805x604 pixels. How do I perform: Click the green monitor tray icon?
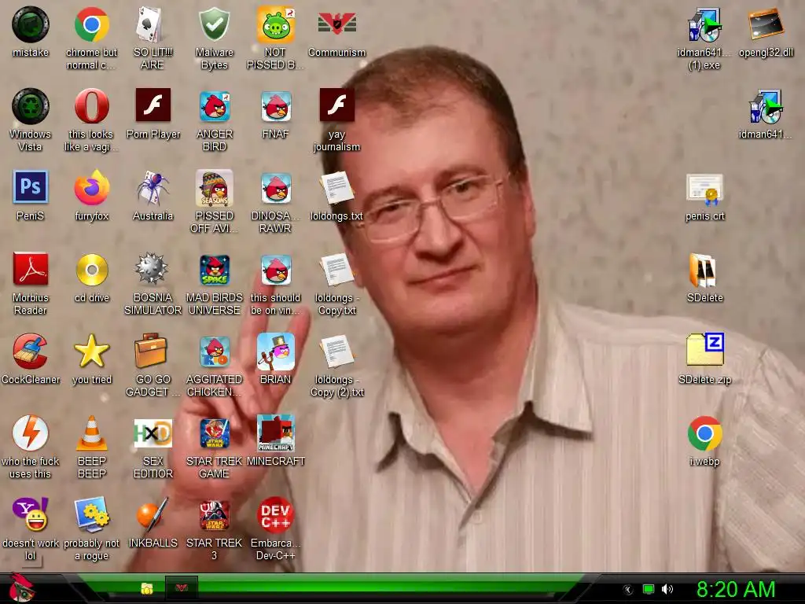(x=649, y=590)
